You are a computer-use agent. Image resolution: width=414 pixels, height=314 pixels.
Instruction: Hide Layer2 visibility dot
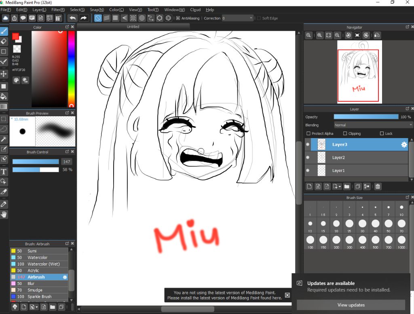pyautogui.click(x=308, y=157)
